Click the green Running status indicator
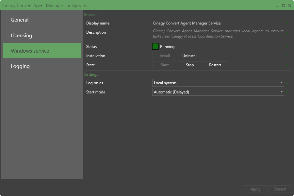Viewport: 294px width, 196px height. [x=155, y=46]
